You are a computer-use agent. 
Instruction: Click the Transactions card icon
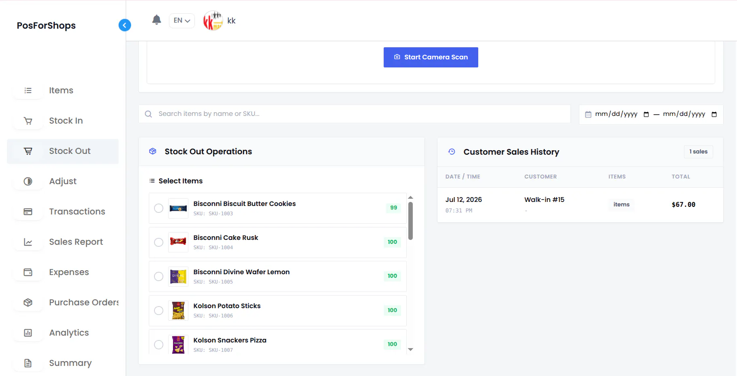coord(28,212)
